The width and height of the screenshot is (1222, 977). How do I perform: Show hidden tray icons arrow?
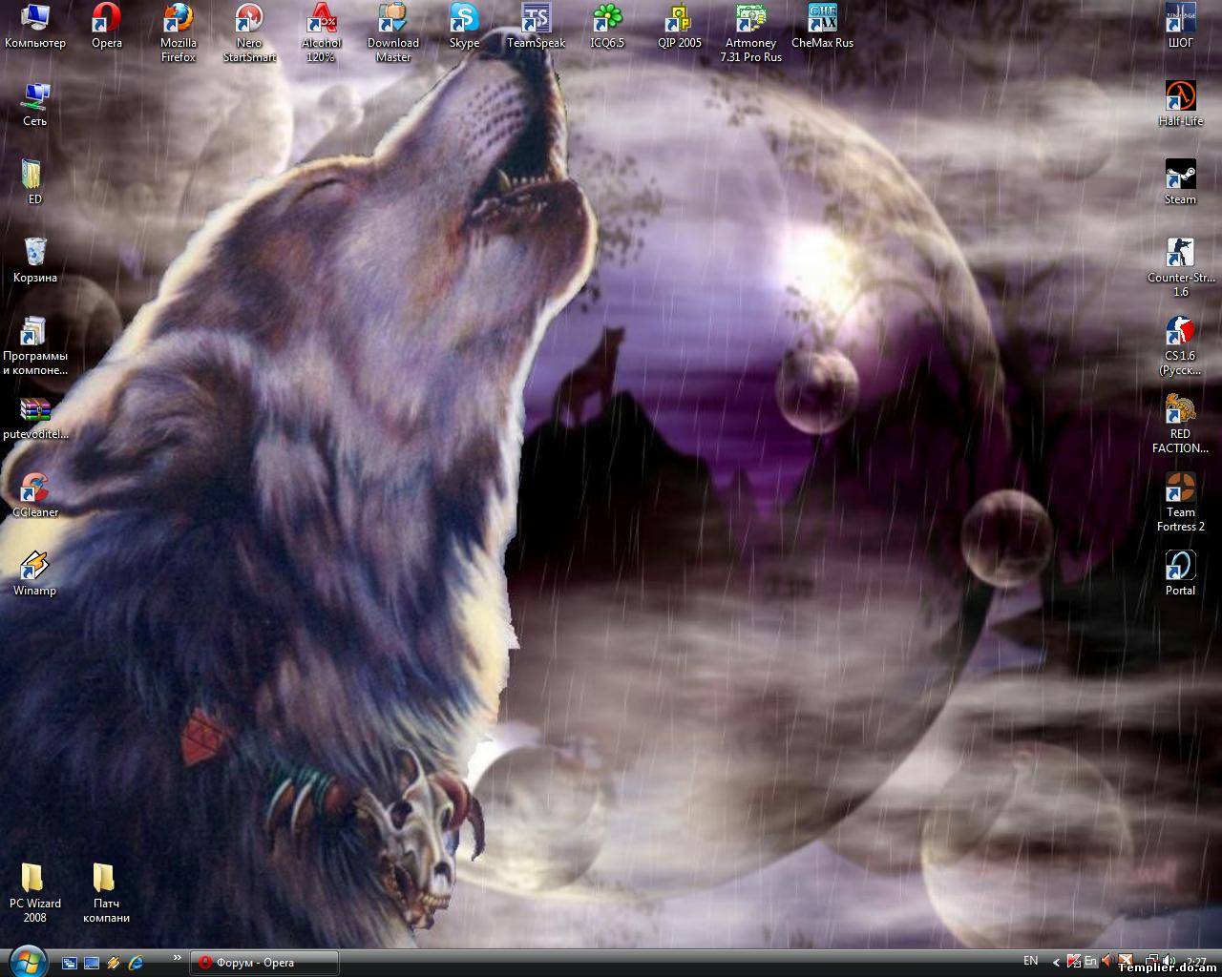point(1055,963)
